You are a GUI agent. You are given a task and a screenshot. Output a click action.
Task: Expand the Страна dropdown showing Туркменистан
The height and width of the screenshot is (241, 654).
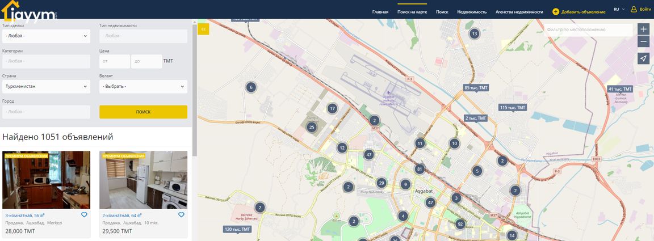point(46,87)
